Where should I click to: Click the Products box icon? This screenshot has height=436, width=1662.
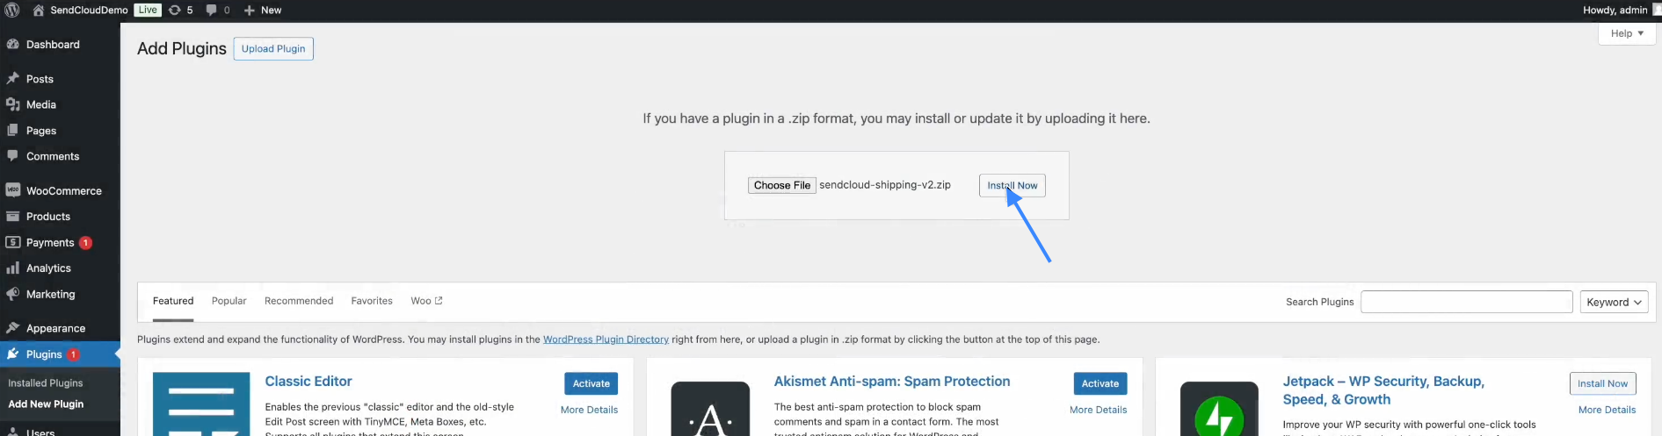13,217
